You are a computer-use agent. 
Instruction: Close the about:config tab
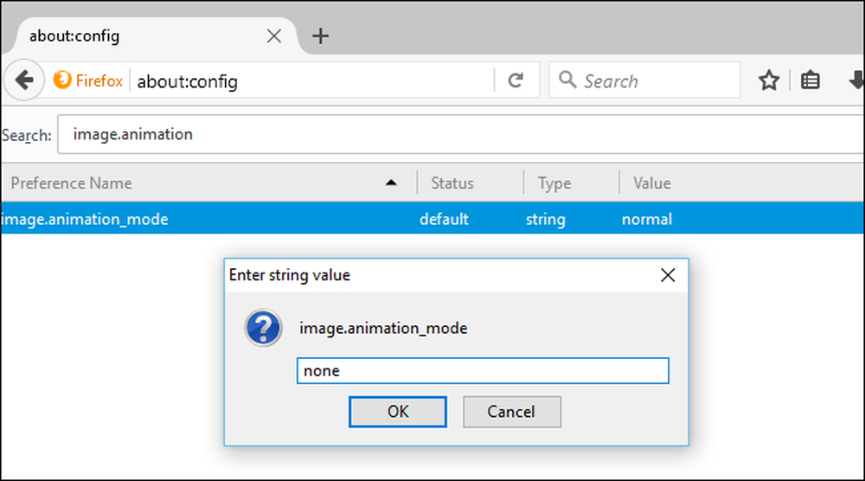pyautogui.click(x=274, y=36)
